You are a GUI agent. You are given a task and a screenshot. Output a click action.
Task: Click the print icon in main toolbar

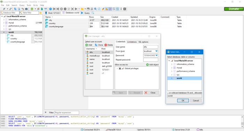(x=26, y=9)
